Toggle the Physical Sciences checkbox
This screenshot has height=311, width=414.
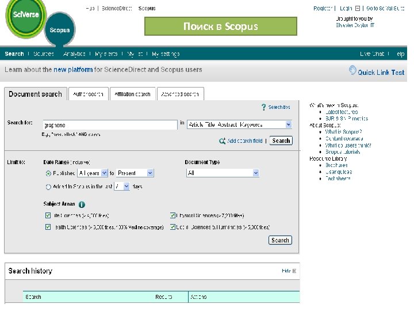pos(172,215)
